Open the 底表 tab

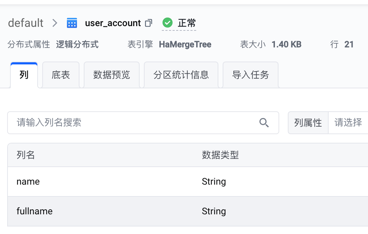[x=61, y=75]
